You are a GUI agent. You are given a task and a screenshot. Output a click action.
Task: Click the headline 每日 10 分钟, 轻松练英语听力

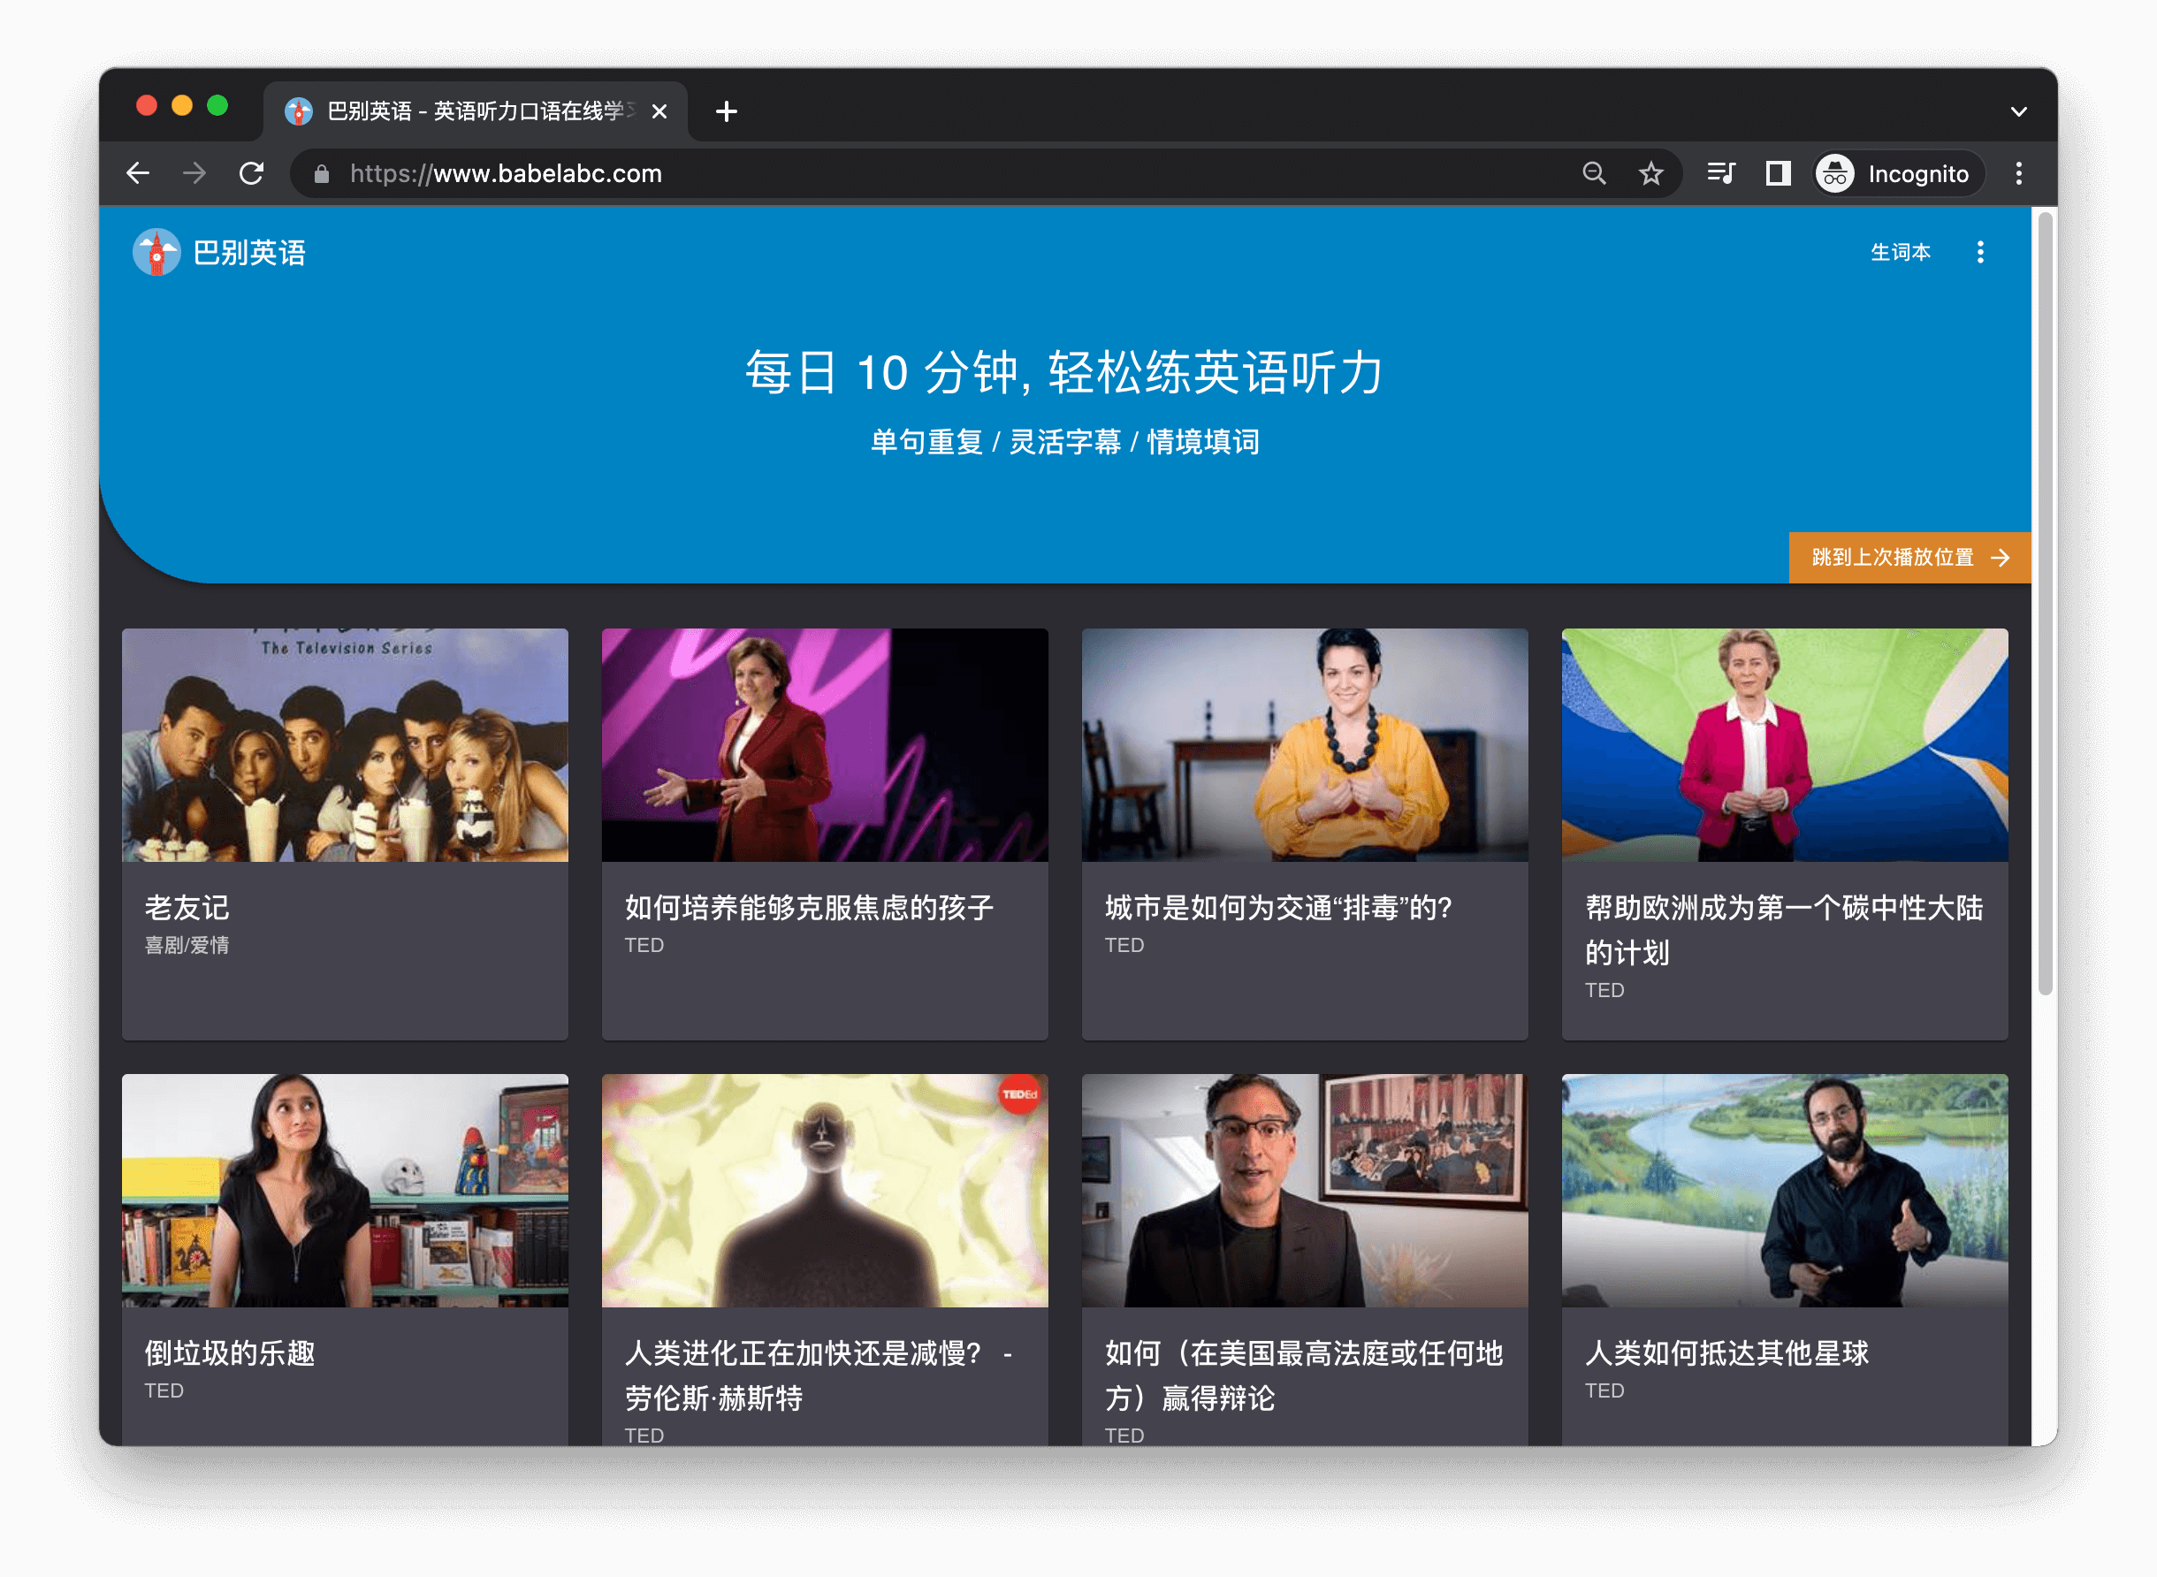[x=1065, y=372]
